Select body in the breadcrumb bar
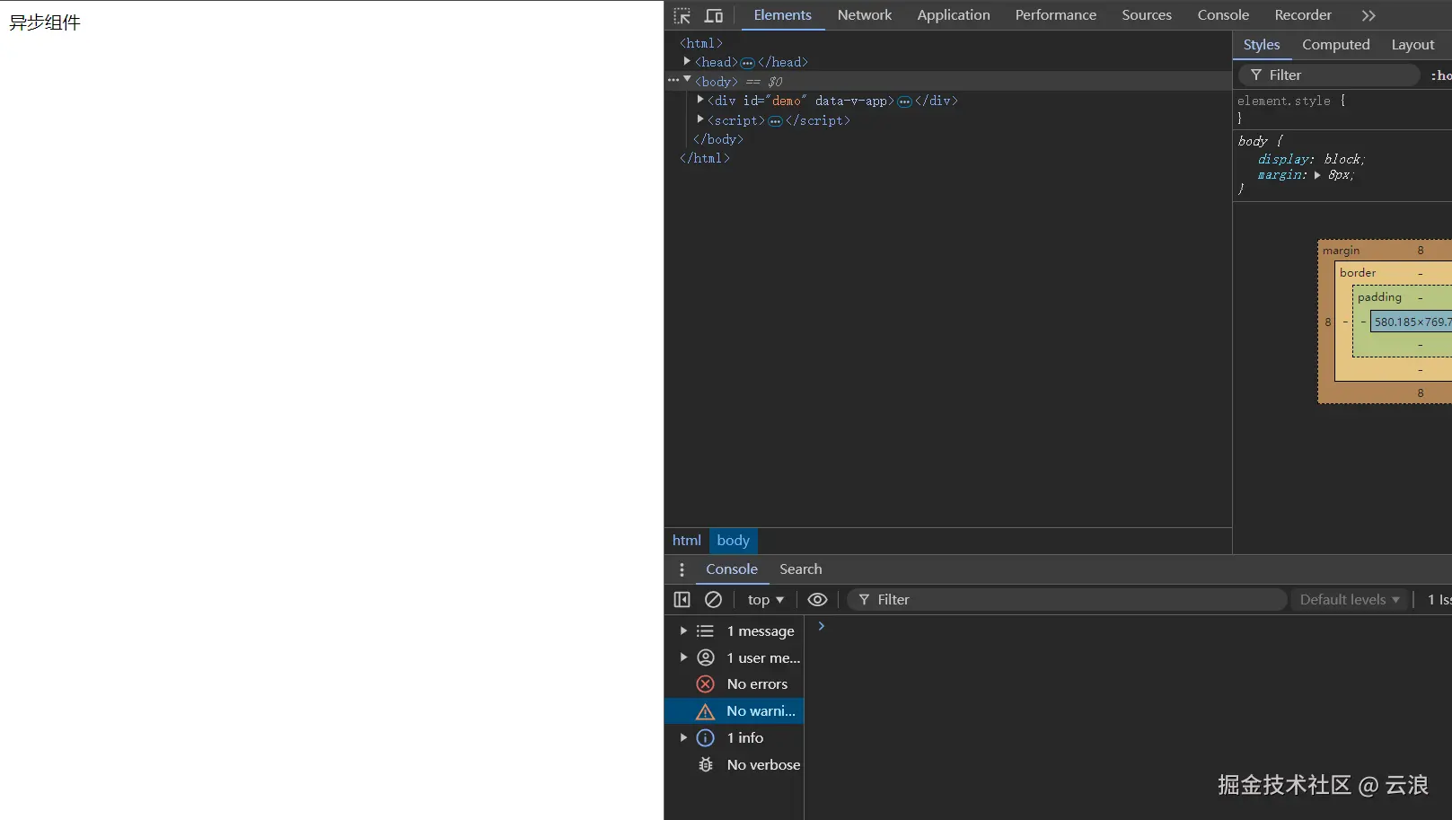1452x820 pixels. click(734, 541)
